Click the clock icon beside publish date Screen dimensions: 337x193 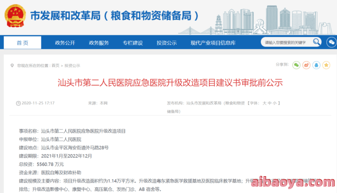click(x=18, y=103)
